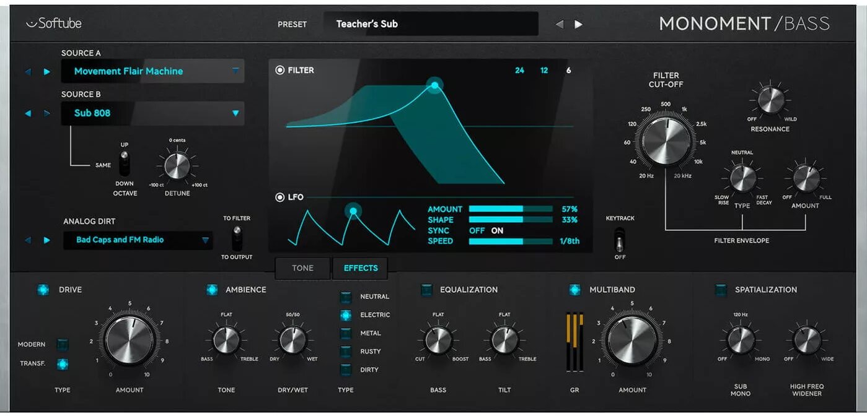Click the 1/8th LFO speed value
The height and width of the screenshot is (416, 867).
tap(569, 241)
